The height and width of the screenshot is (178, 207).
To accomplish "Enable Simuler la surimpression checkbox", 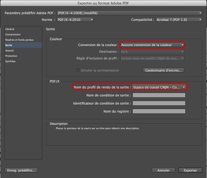I will (78, 70).
